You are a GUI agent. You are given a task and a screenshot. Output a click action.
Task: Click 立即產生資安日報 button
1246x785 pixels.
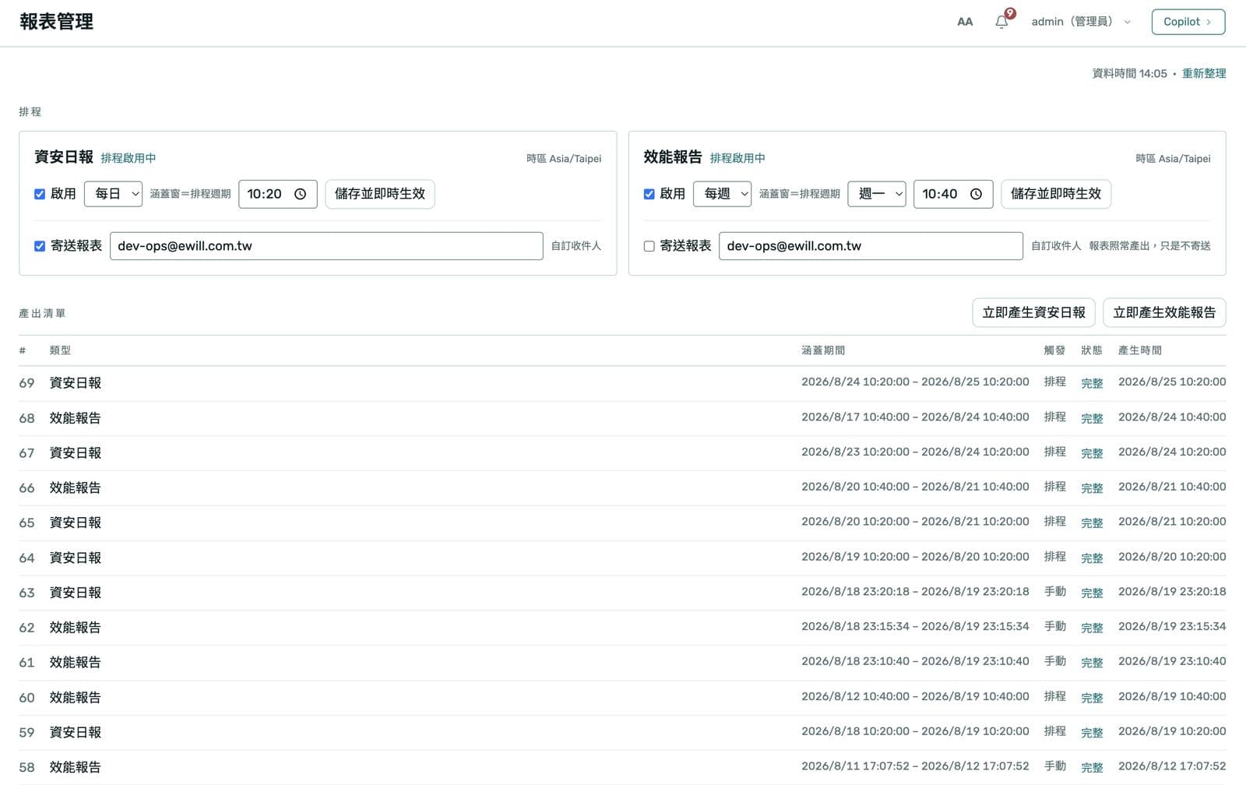[1033, 312]
